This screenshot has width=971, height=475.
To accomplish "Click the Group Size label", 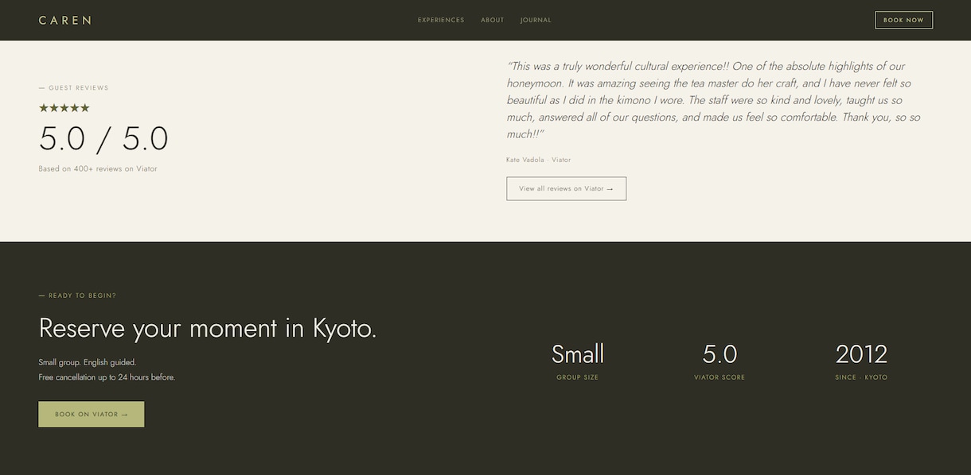I will 578,377.
